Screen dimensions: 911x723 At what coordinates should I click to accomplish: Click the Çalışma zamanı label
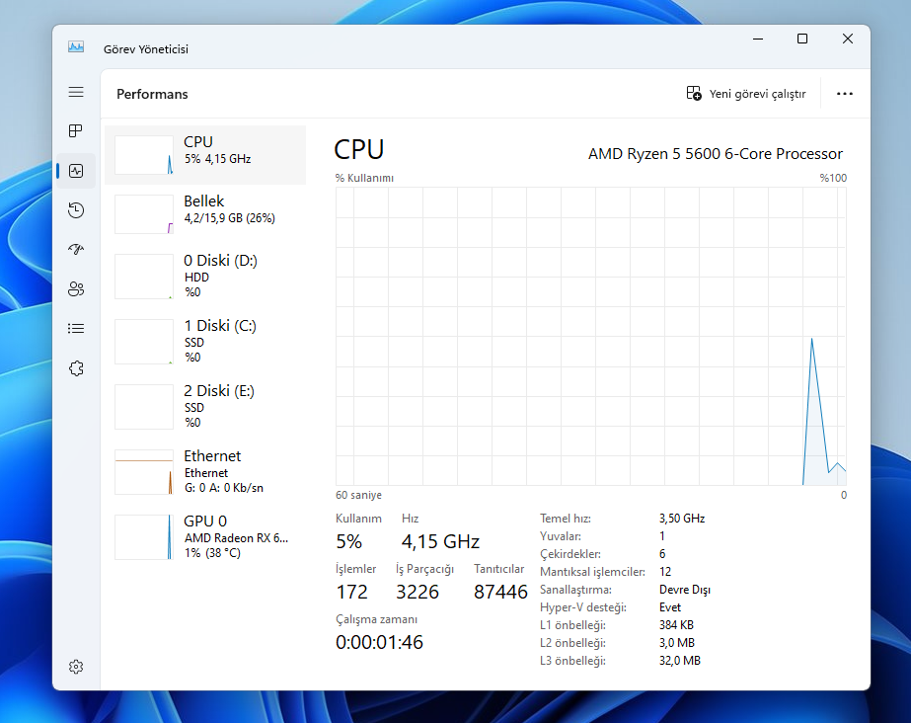376,619
